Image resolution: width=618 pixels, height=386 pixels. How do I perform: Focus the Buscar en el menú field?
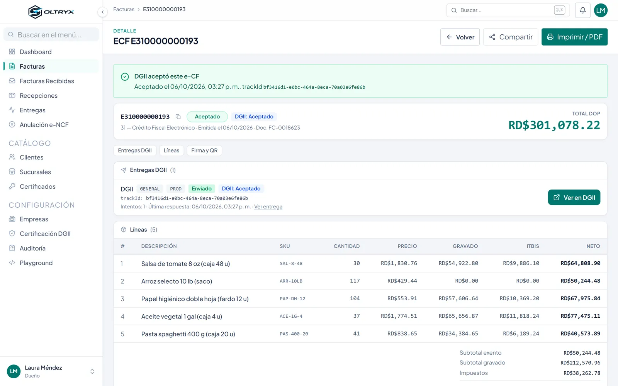point(51,35)
